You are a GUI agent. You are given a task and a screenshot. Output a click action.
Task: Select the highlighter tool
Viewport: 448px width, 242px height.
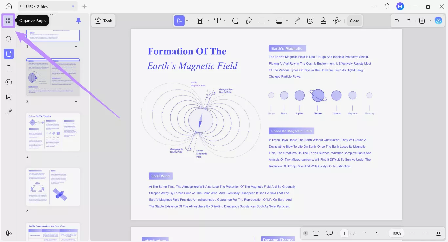click(249, 20)
